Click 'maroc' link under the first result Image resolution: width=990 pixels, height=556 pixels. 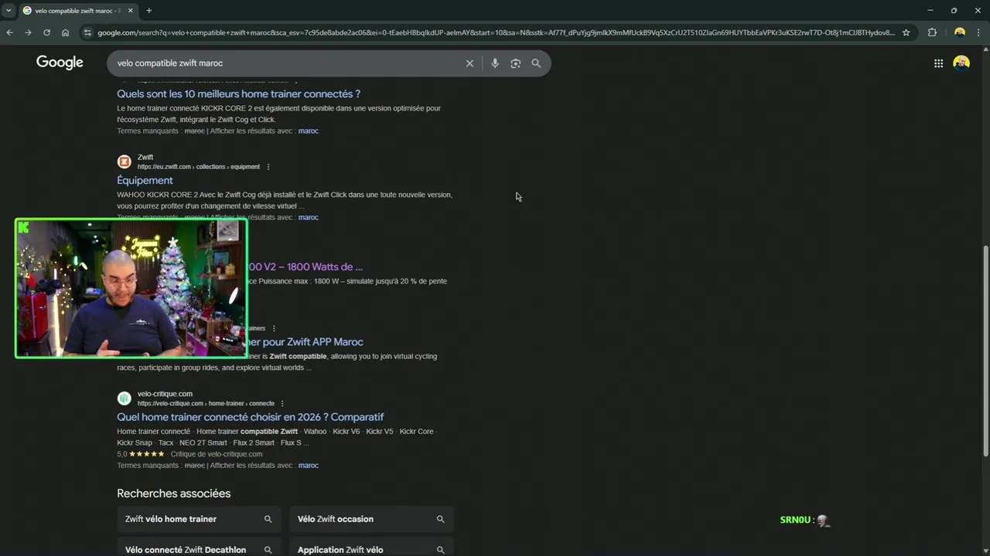pyautogui.click(x=308, y=131)
